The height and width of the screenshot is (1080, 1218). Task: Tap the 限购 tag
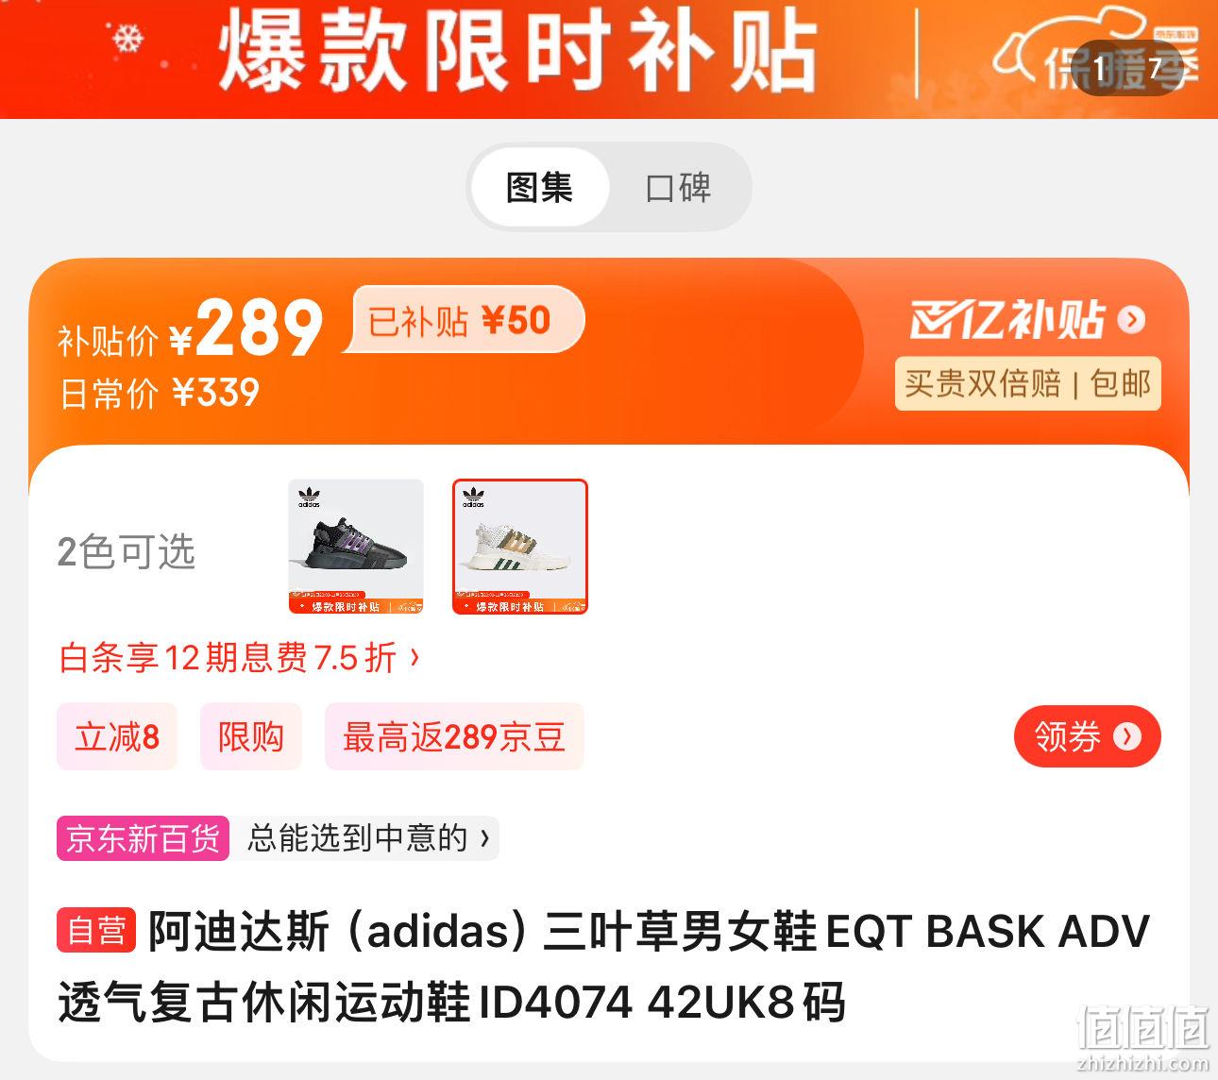click(251, 736)
